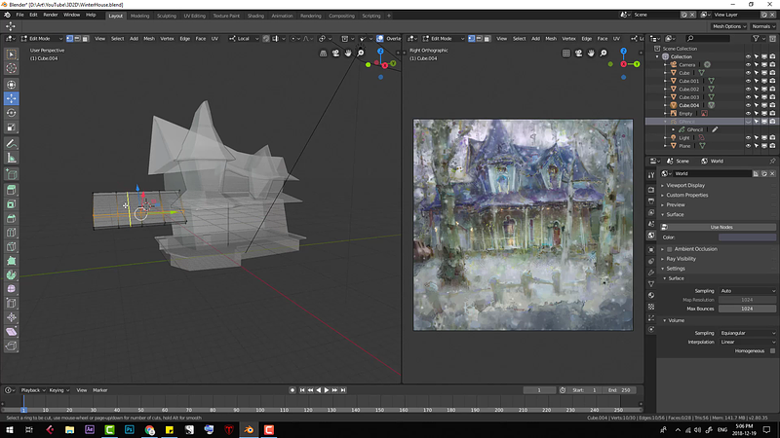Activate the Scale tool

pyautogui.click(x=11, y=128)
